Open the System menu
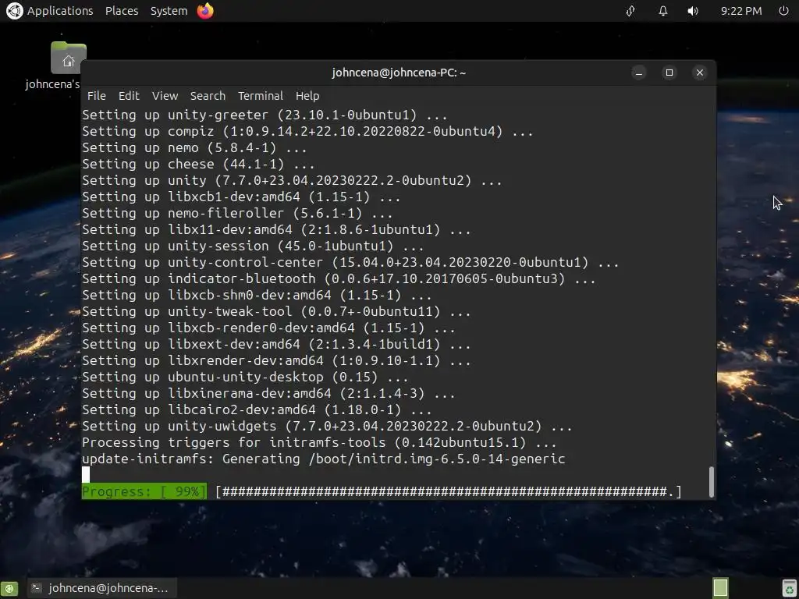Viewport: 799px width, 599px height. pyautogui.click(x=169, y=11)
